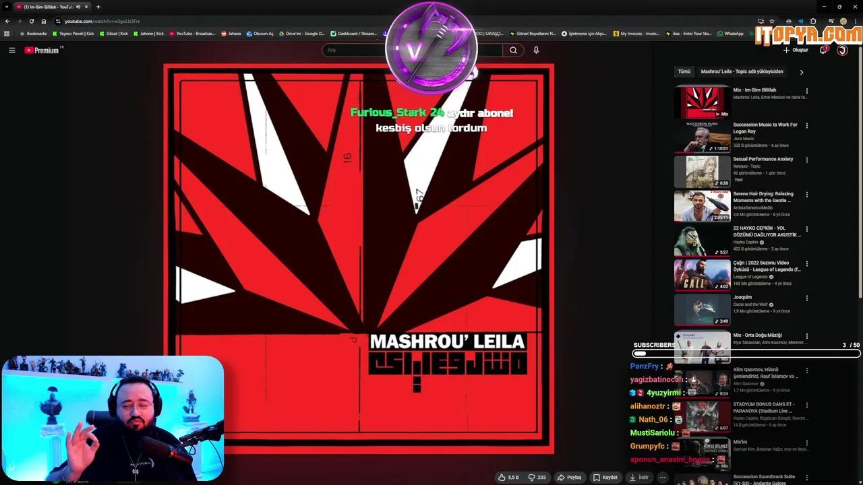Open browser extensions puzzle icon
Image resolution: width=863 pixels, height=485 pixels.
pos(812,21)
